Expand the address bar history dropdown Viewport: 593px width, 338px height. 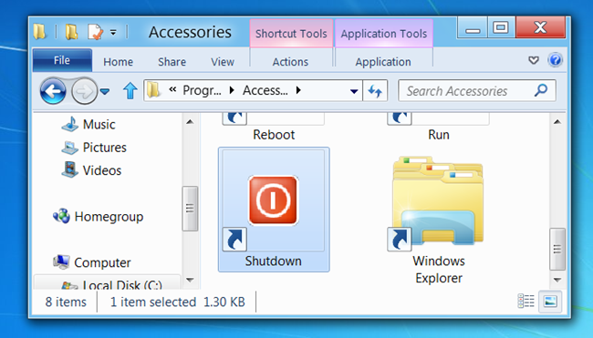[x=354, y=91]
